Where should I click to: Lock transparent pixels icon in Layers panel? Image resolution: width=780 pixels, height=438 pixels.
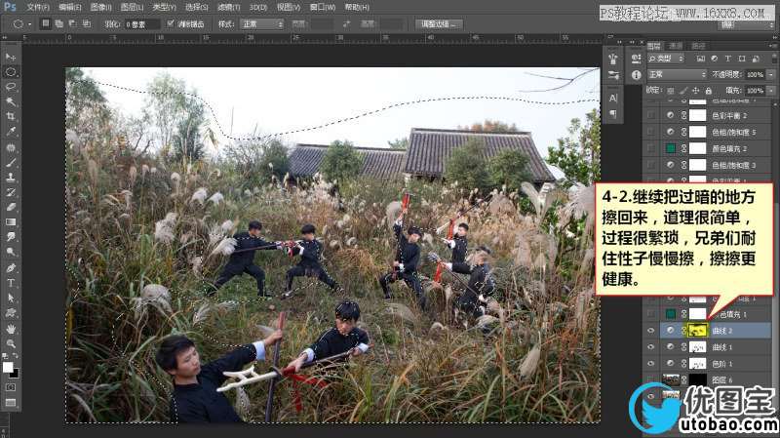pos(671,91)
